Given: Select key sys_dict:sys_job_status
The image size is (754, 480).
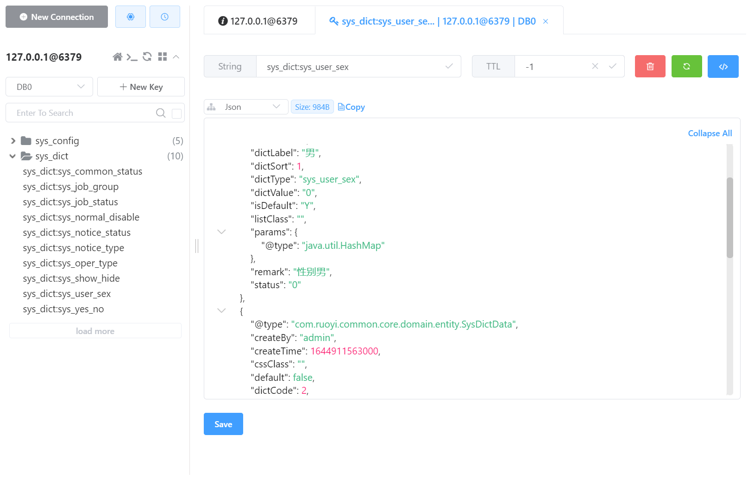Looking at the screenshot, I should 70,202.
